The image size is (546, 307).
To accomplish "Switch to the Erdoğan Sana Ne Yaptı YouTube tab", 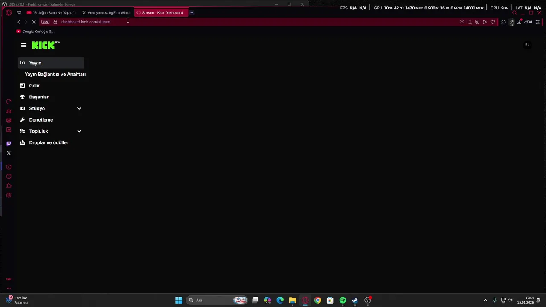I will click(51, 13).
